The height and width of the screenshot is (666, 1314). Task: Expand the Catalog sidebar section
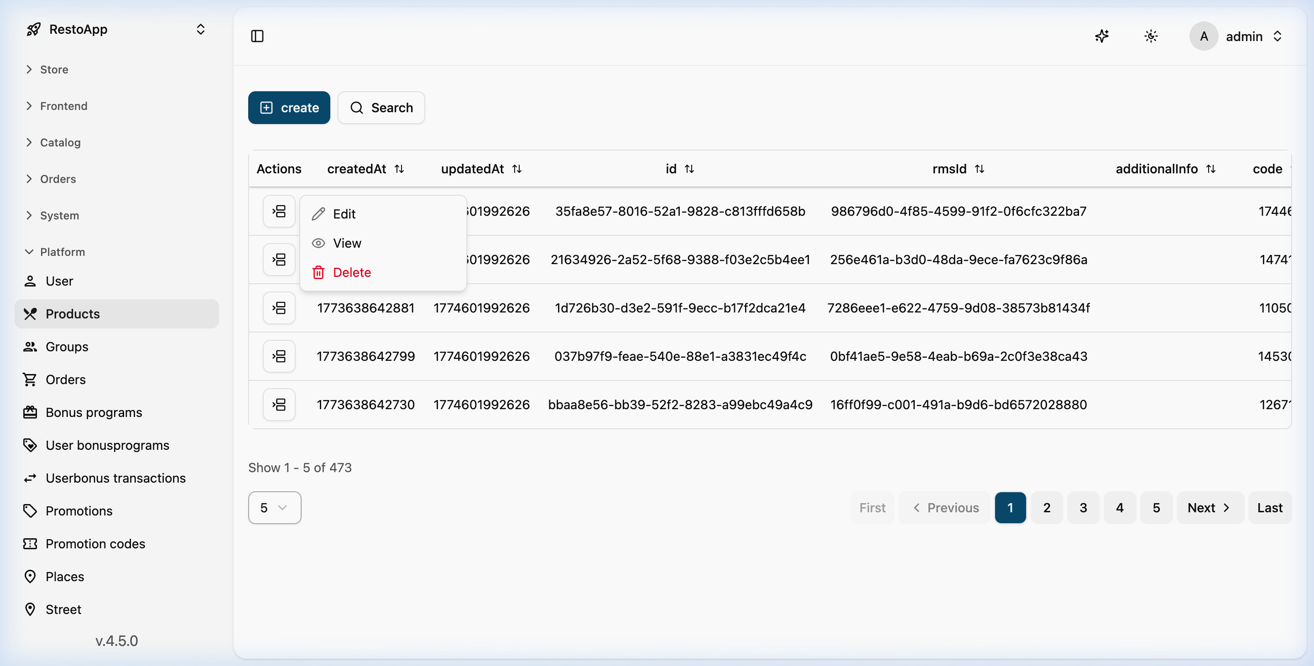(x=60, y=142)
